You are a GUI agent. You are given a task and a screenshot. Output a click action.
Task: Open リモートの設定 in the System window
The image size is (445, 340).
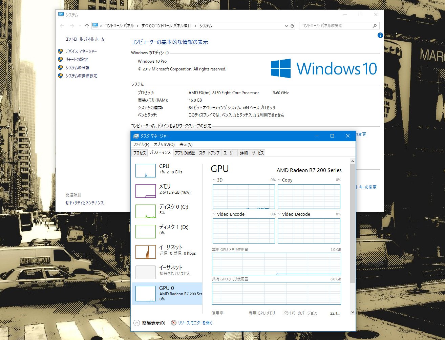pyautogui.click(x=77, y=60)
